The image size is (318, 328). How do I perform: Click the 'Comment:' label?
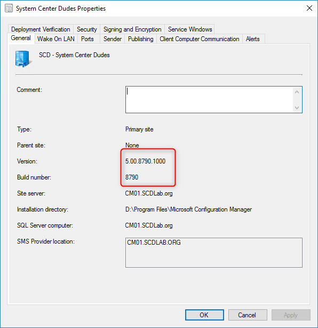tap(29, 90)
